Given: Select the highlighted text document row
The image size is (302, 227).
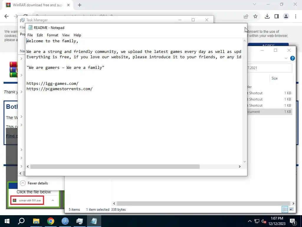Looking at the screenshot, I should click(270, 111).
